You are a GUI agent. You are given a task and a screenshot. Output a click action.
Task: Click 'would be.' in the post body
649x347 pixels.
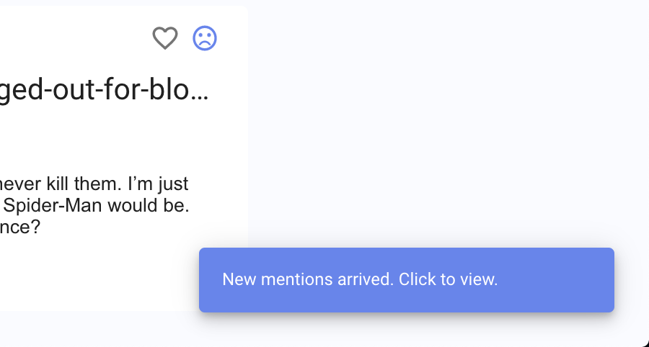pos(154,206)
